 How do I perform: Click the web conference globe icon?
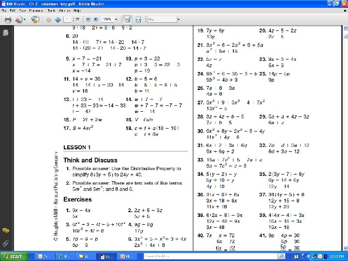pyautogui.click(x=35, y=19)
